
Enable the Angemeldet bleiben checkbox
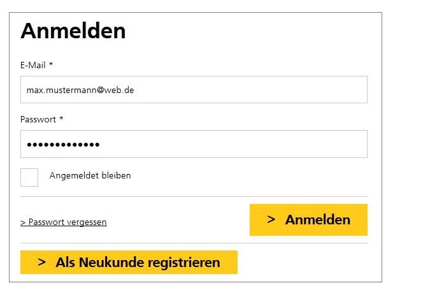[x=29, y=177]
